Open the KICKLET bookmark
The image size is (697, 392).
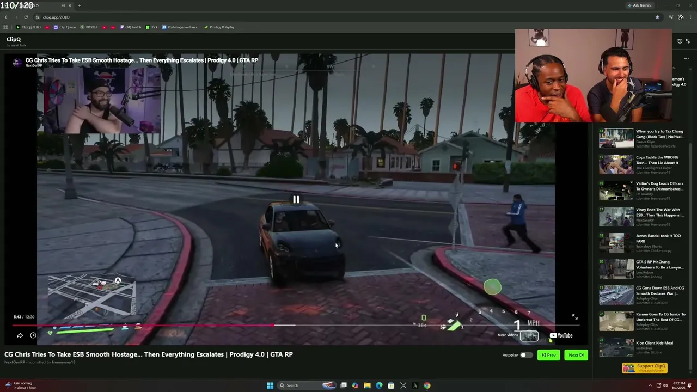[90, 27]
